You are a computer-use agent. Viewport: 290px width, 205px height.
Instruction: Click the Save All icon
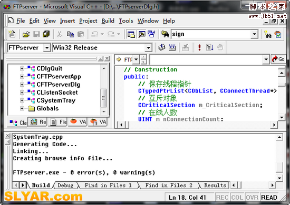[46, 34]
